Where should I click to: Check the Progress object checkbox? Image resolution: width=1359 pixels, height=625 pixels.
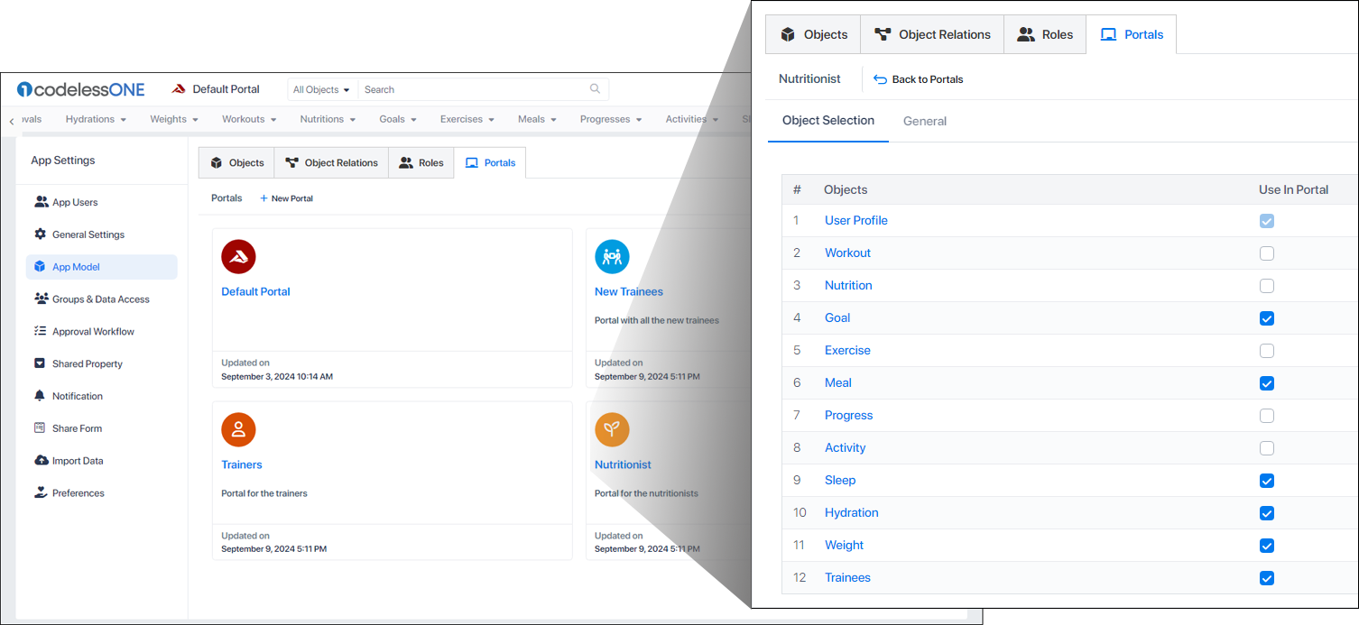[x=1267, y=416]
